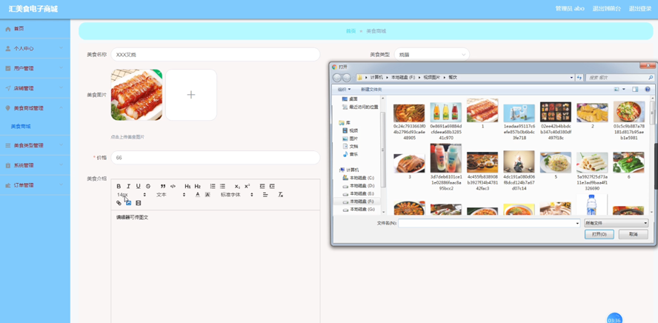Image resolution: width=658 pixels, height=323 pixels.
Task: Open 首页 in the sidebar
Action: 35,29
